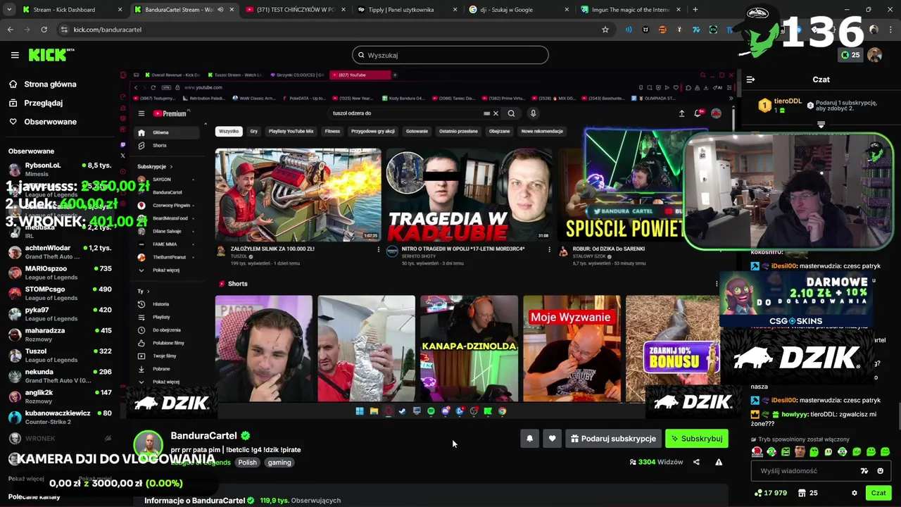
Task: Open chat settings gear
Action: click(855, 493)
